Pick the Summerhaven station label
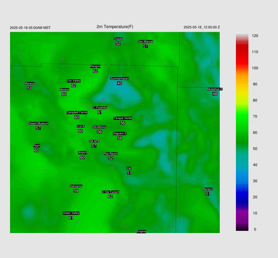This screenshot has width=278, height=258. (119, 78)
